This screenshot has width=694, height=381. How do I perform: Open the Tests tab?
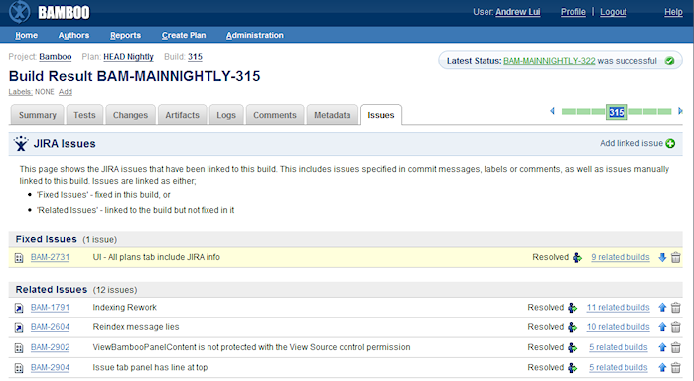[84, 115]
